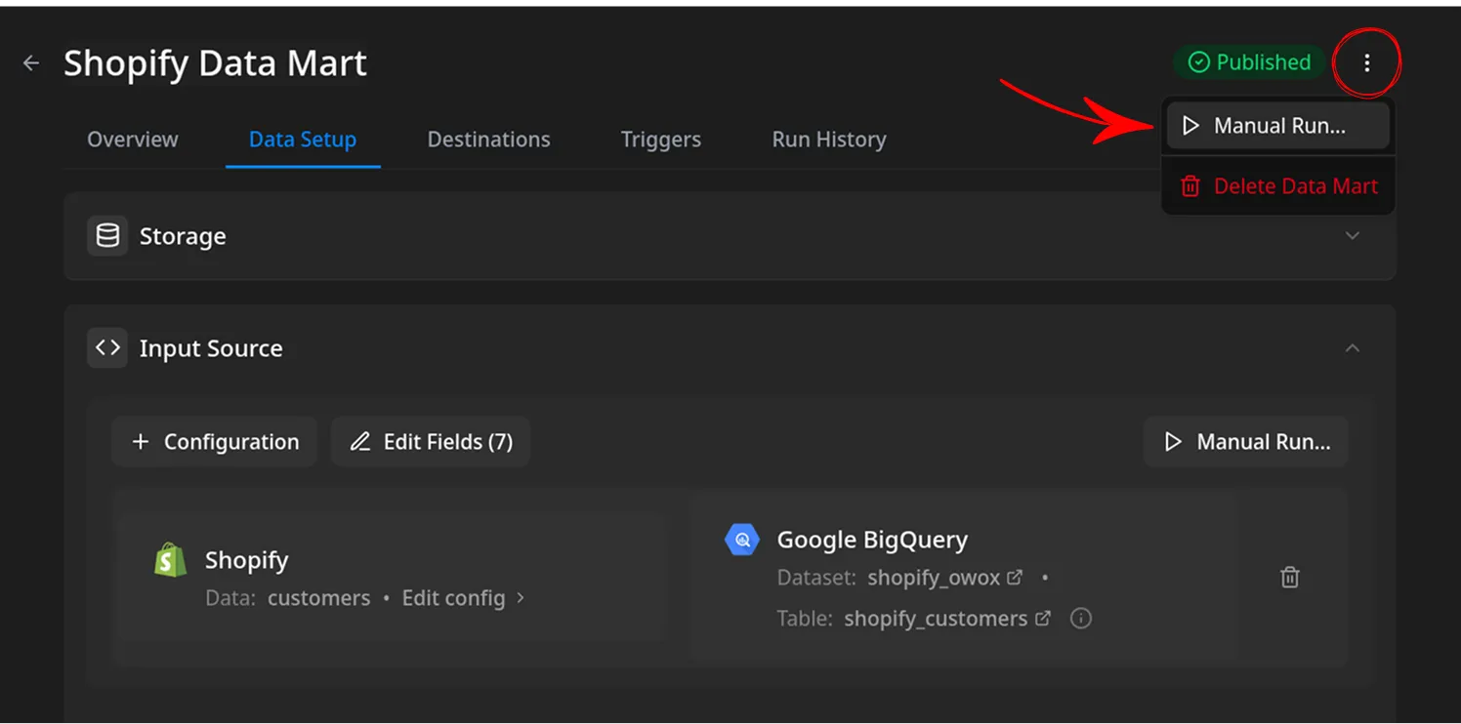Open the shopify_owox dataset external link icon
The height and width of the screenshot is (724, 1461).
pos(1016,577)
